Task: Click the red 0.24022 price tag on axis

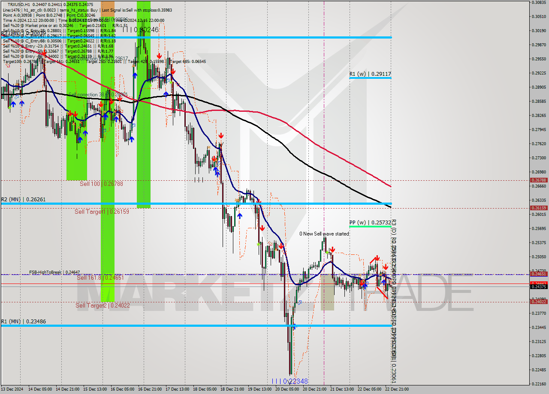Action: tap(539, 302)
